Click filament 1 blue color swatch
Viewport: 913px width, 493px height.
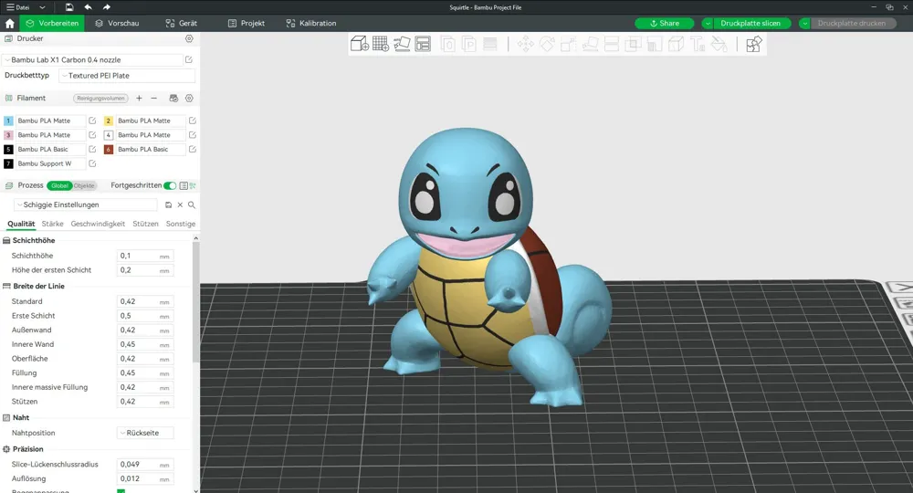click(8, 121)
